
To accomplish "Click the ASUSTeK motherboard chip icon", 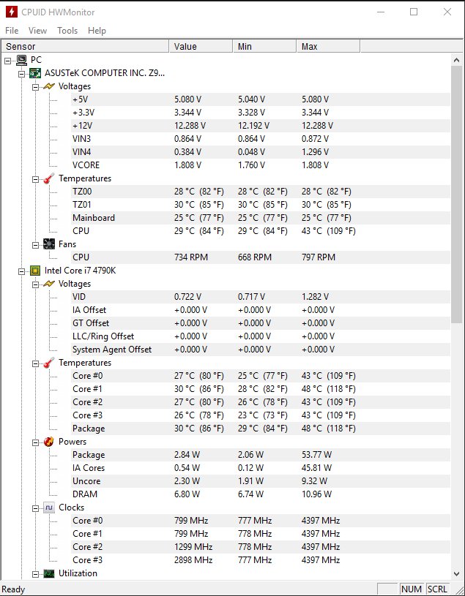I will (35, 73).
